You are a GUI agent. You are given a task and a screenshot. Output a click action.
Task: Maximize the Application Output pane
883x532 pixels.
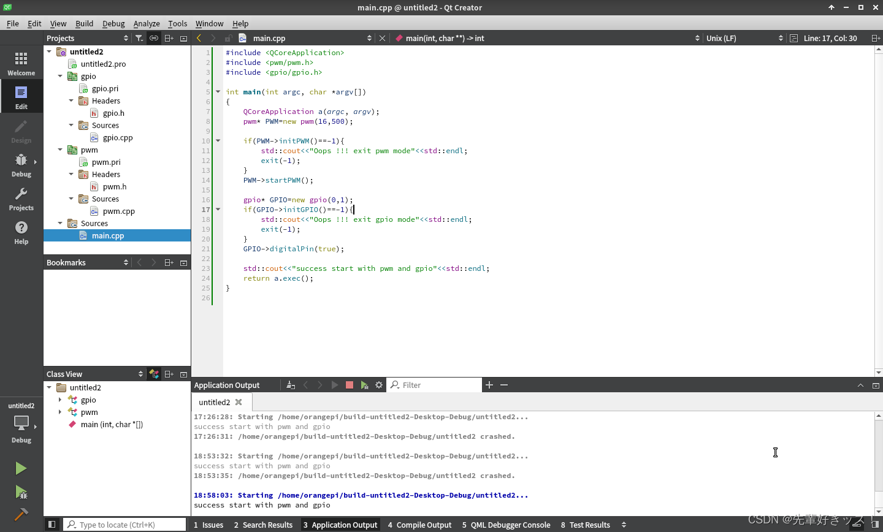(x=876, y=385)
